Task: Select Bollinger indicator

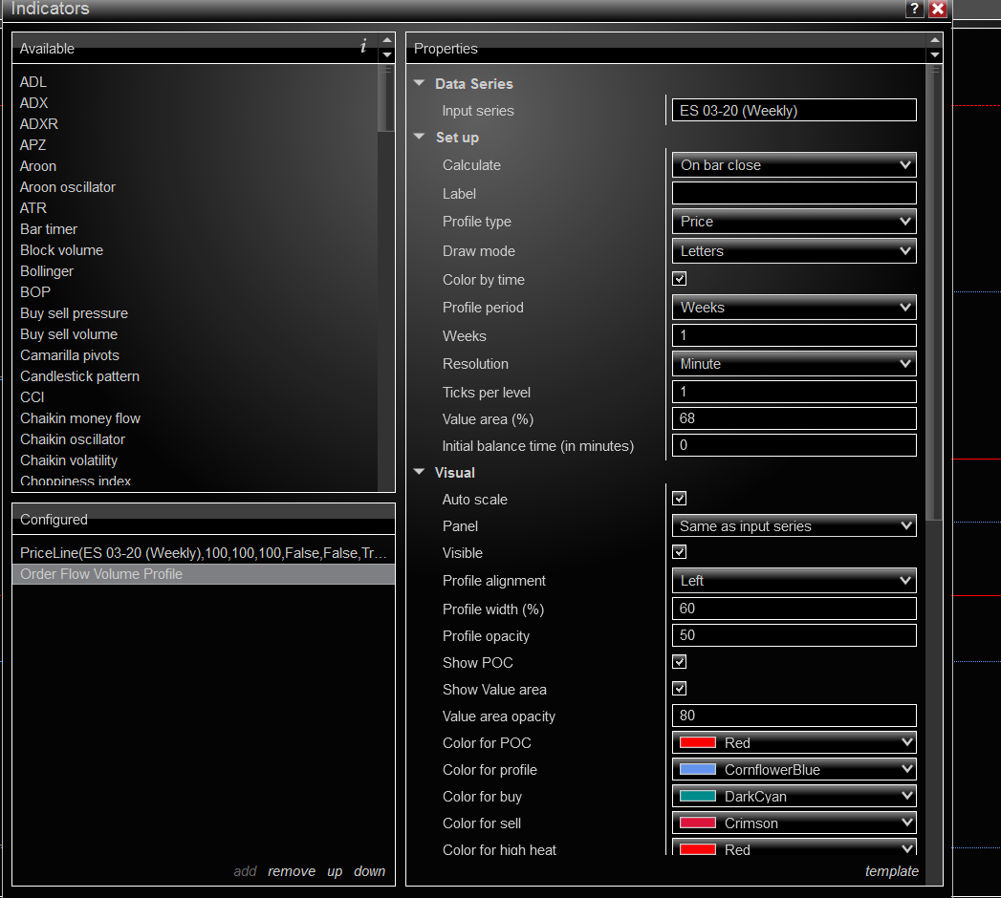Action: click(x=47, y=271)
